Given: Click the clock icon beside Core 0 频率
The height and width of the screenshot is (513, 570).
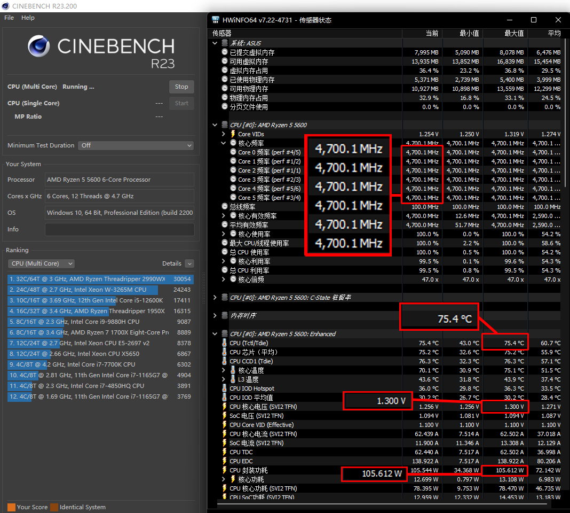Looking at the screenshot, I should tap(233, 152).
